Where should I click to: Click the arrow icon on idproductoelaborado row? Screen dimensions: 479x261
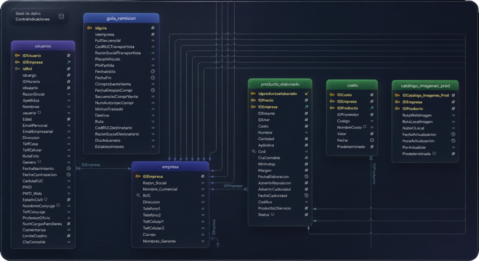click(x=306, y=94)
